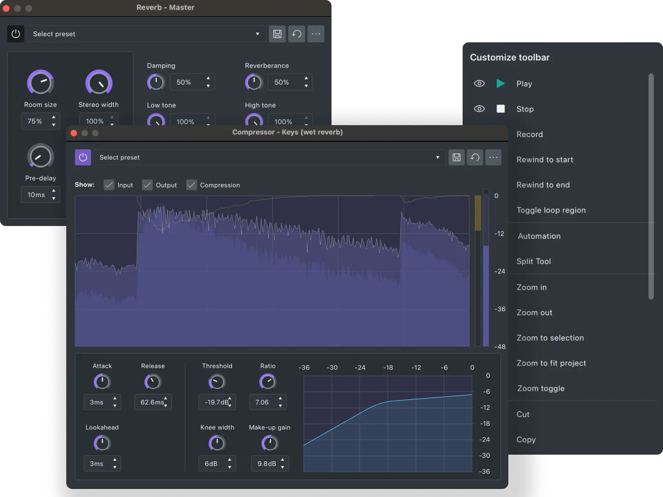Open the ellipsis menu on the Compressor window
Screen dimensions: 663x497
pyautogui.click(x=494, y=157)
